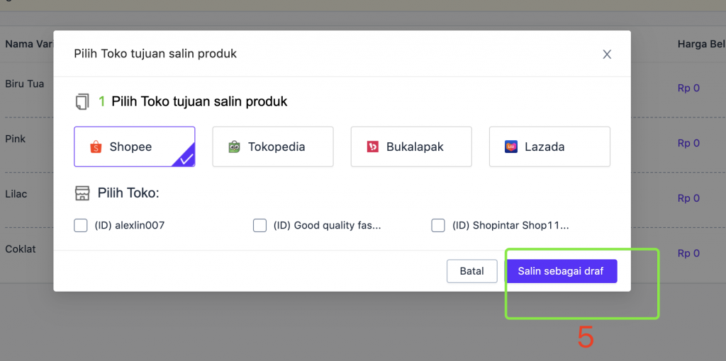Click the store icon beside Pilih Toko
Viewport: 726px width, 361px height.
(x=83, y=193)
